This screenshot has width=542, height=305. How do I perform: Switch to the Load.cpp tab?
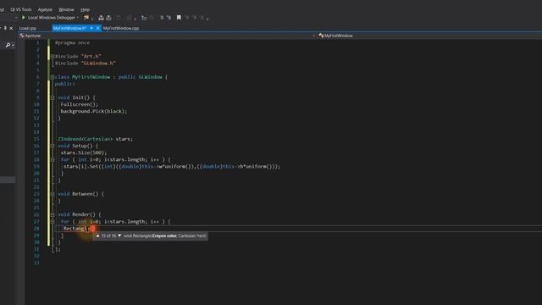(28, 28)
